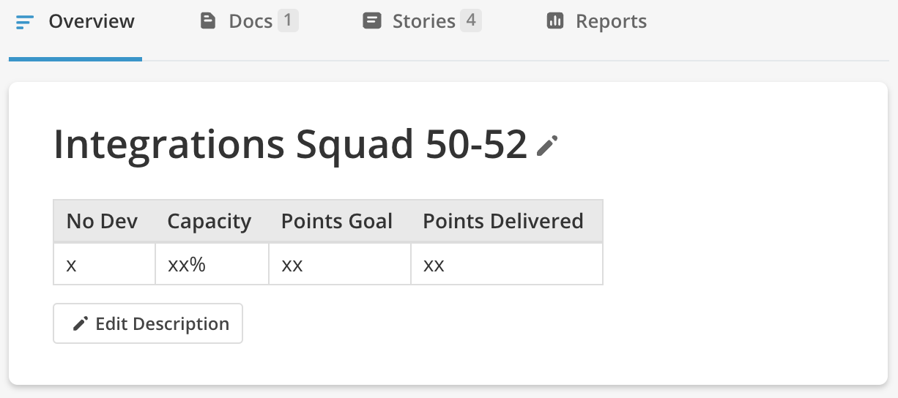Click the Points Delivered column header
Screen dimensions: 898x398
(x=502, y=221)
